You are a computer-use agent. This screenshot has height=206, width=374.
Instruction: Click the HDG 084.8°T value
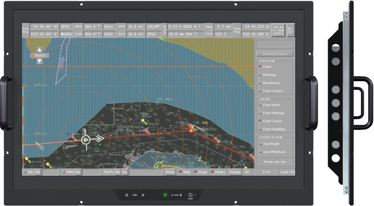pyautogui.click(x=92, y=27)
